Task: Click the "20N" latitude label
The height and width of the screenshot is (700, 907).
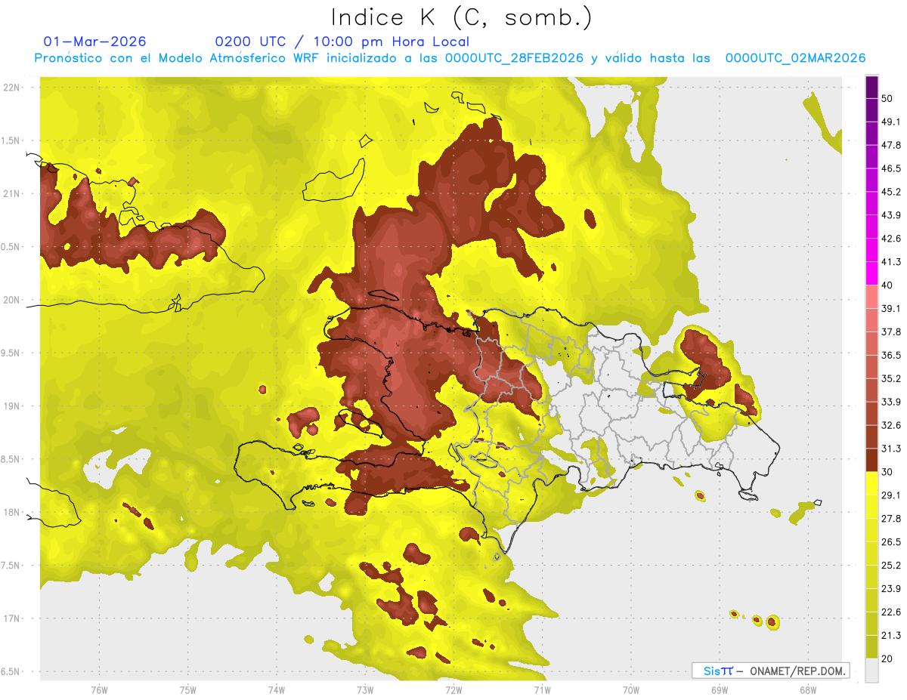Action: (x=12, y=300)
